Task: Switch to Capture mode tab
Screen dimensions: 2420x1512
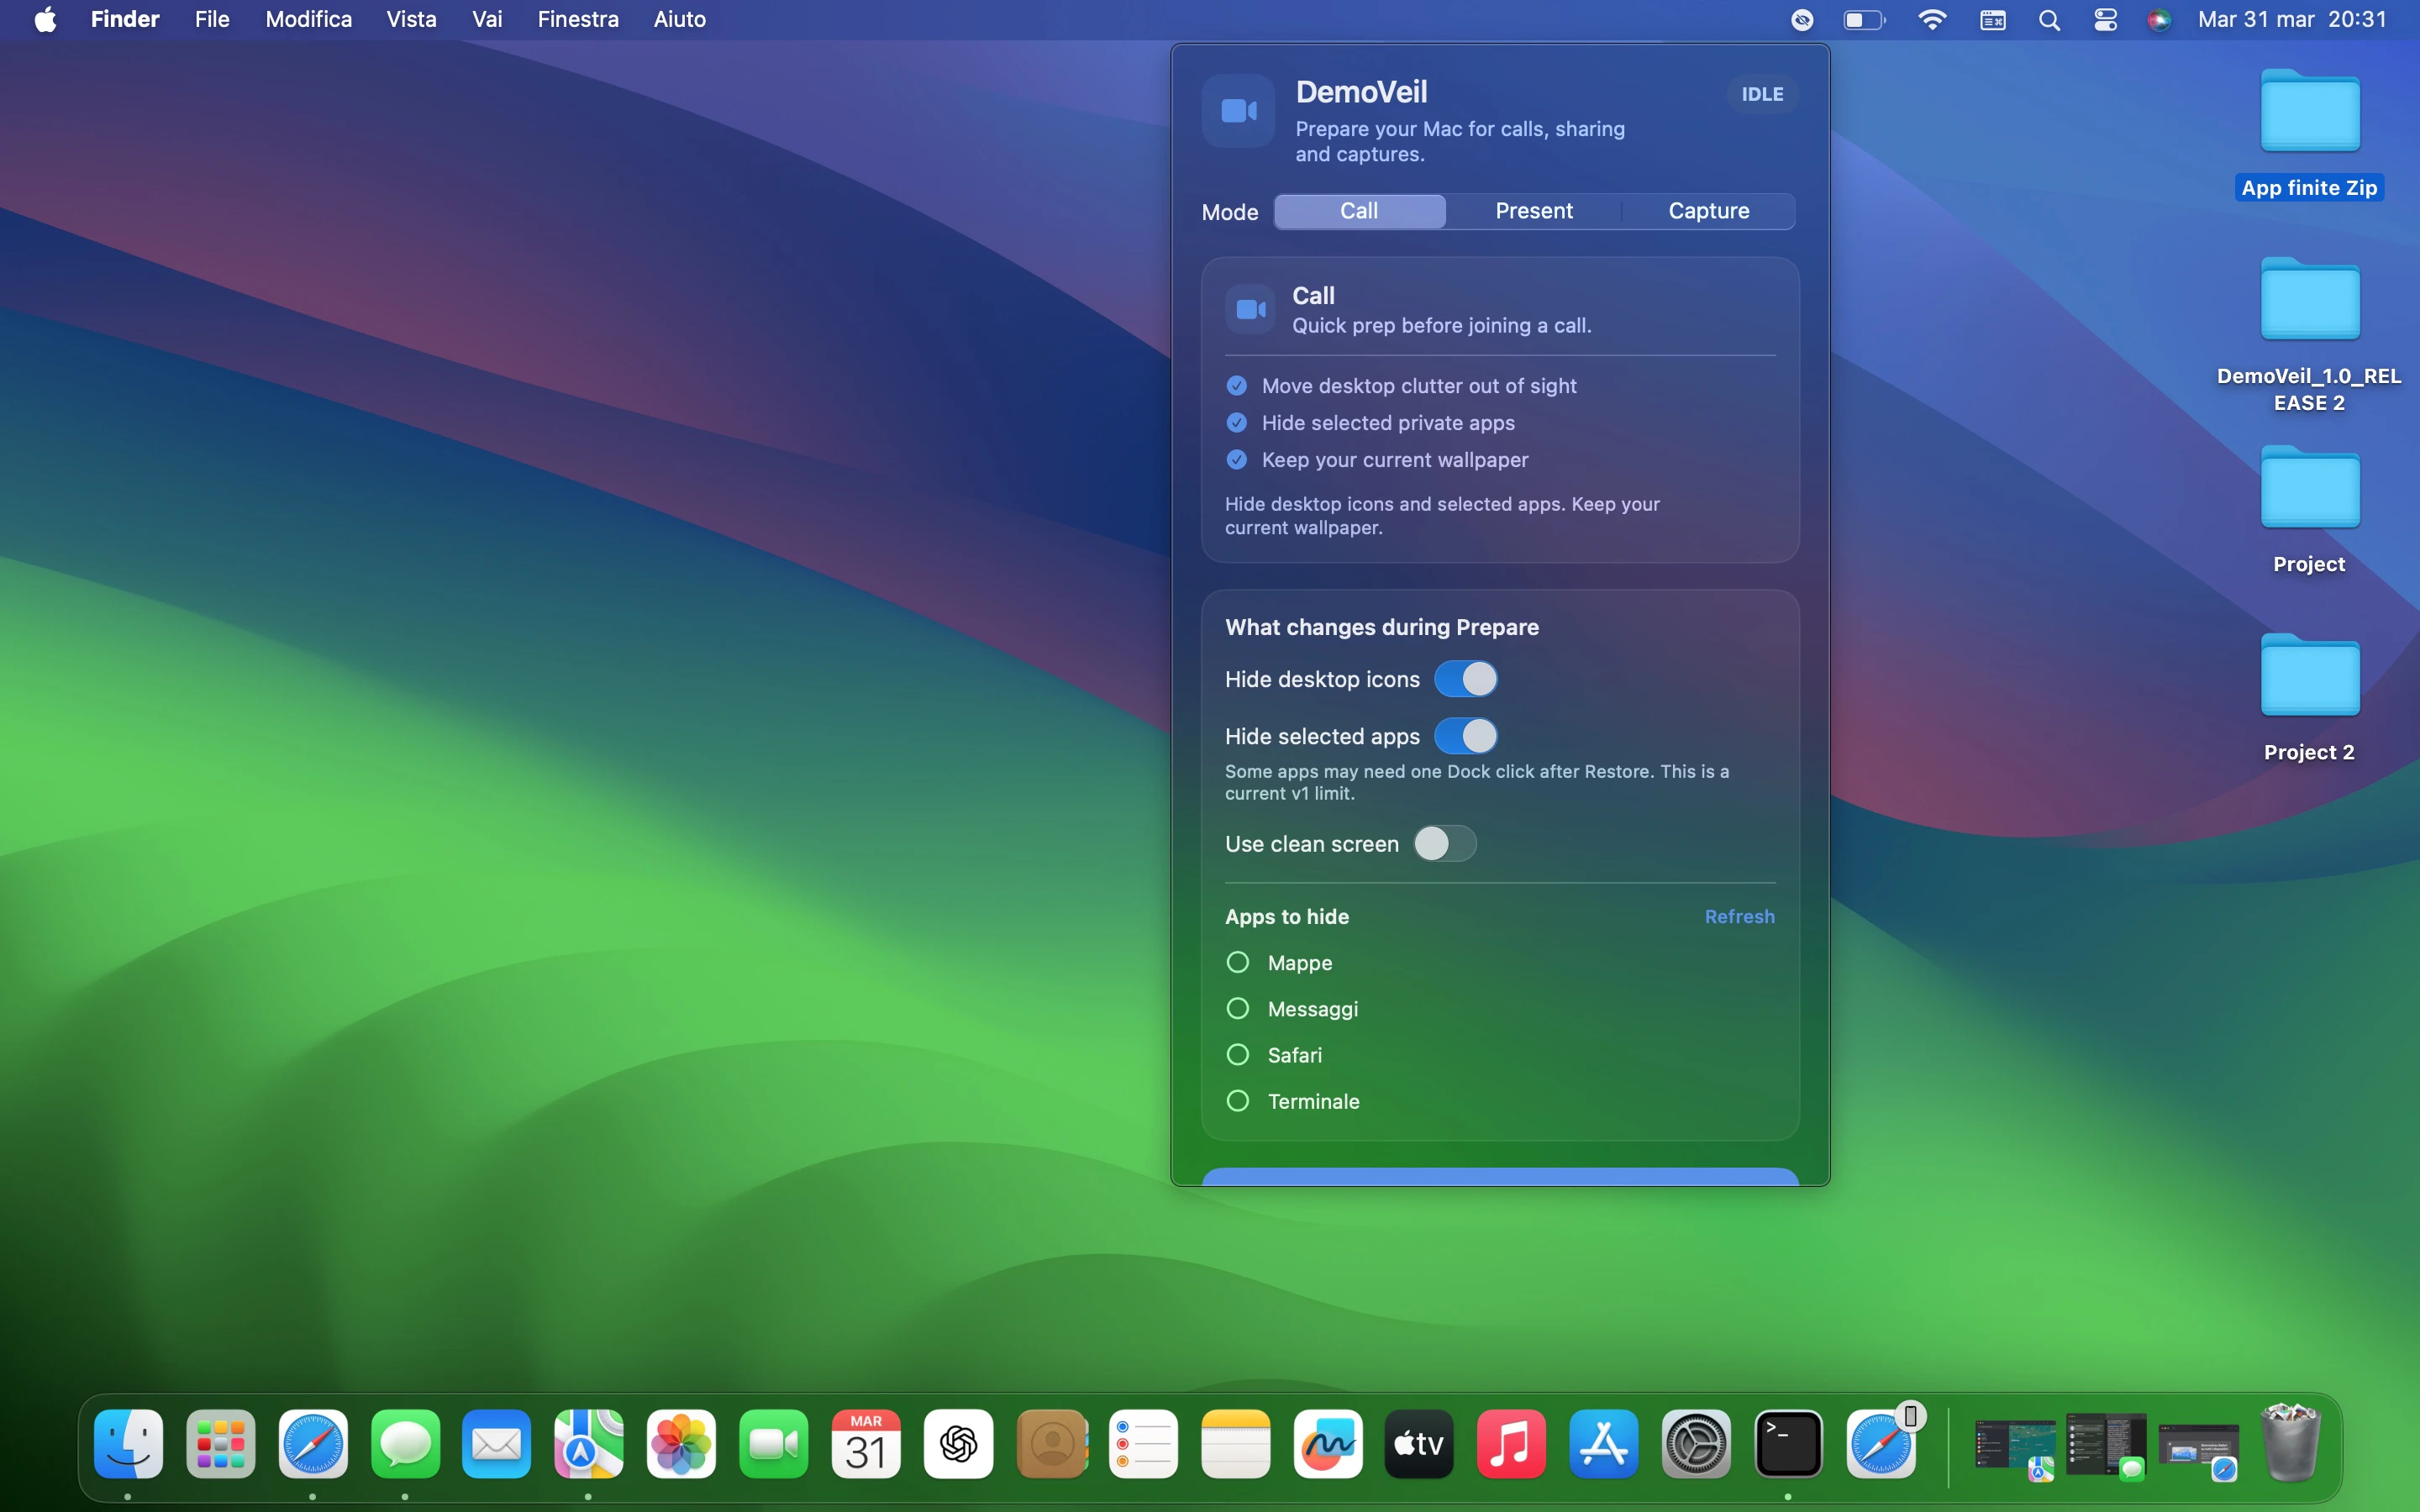Action: click(1708, 211)
